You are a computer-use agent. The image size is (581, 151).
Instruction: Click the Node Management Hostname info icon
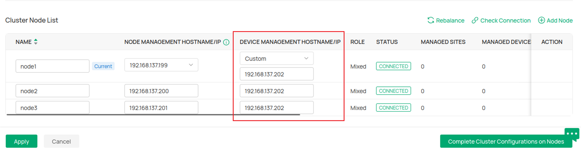click(226, 42)
